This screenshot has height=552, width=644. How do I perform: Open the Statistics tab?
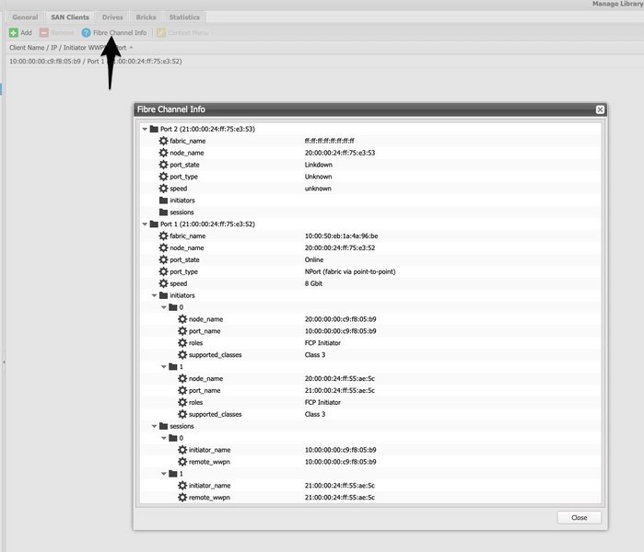tap(184, 17)
